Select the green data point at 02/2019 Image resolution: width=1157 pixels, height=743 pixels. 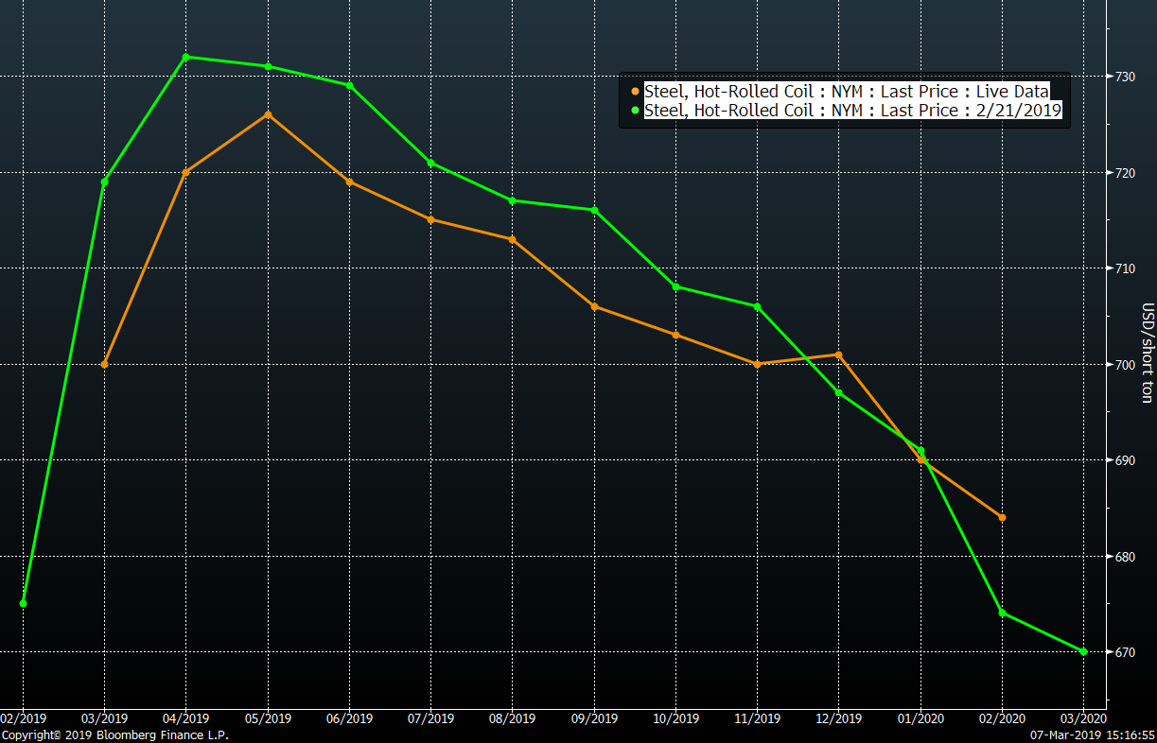pos(23,603)
